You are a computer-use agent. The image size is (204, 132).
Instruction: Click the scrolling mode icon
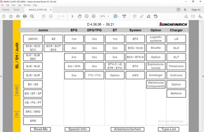[124, 16]
